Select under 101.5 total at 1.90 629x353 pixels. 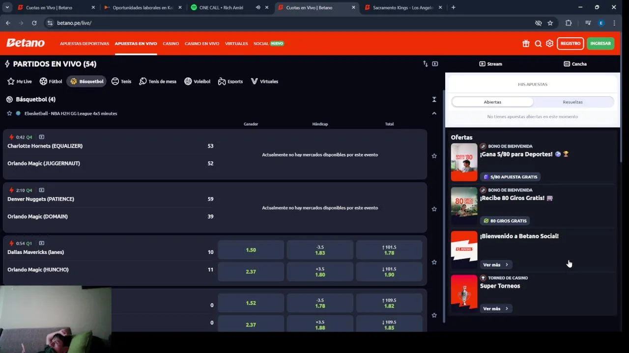coord(389,272)
